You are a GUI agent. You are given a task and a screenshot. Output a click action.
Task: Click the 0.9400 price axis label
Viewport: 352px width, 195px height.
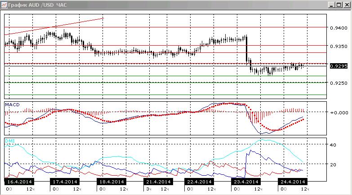click(339, 28)
